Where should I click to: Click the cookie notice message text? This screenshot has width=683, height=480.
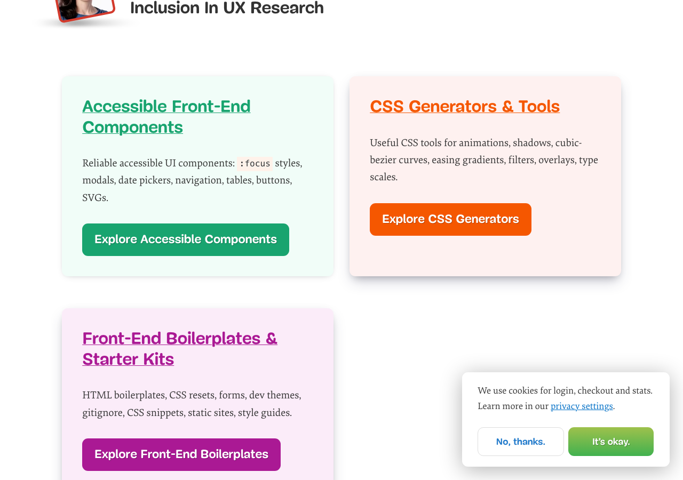(x=565, y=398)
